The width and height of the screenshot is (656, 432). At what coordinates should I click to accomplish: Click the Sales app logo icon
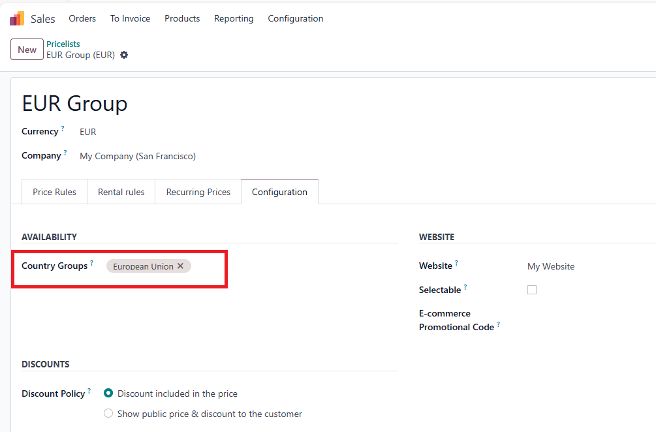click(x=17, y=19)
